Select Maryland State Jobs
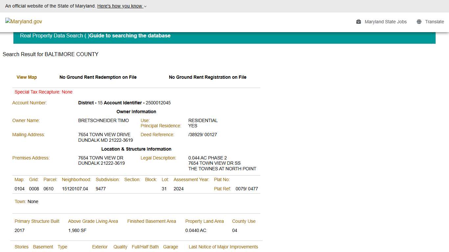This screenshot has width=449, height=252. coord(386,22)
